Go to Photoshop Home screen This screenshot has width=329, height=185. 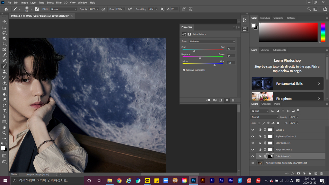click(6, 9)
